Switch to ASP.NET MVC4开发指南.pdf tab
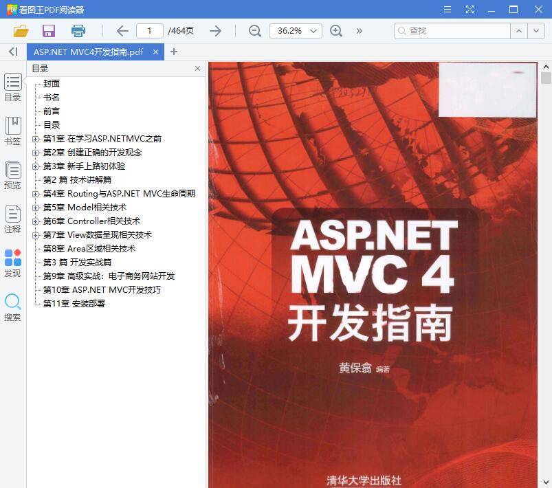 (x=89, y=52)
